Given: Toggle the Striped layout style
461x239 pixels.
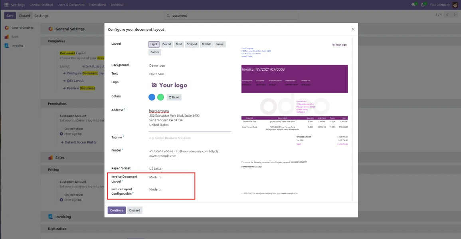Looking at the screenshot, I should coord(192,44).
